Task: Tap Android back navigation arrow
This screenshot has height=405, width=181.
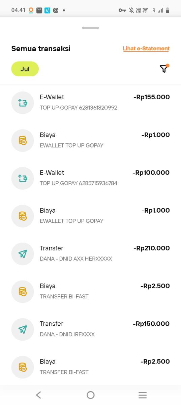Action: click(x=38, y=395)
